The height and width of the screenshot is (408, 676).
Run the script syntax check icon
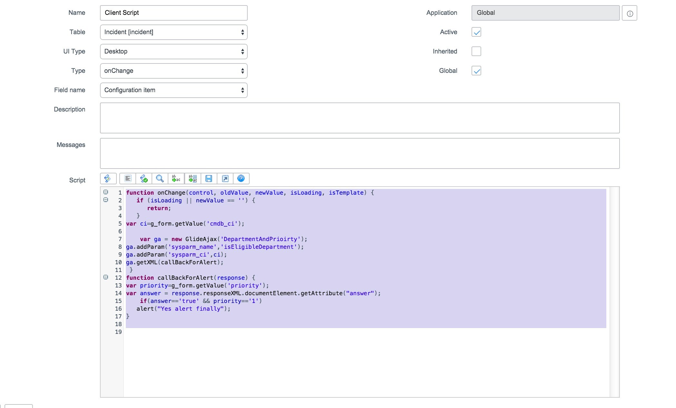[x=144, y=179]
